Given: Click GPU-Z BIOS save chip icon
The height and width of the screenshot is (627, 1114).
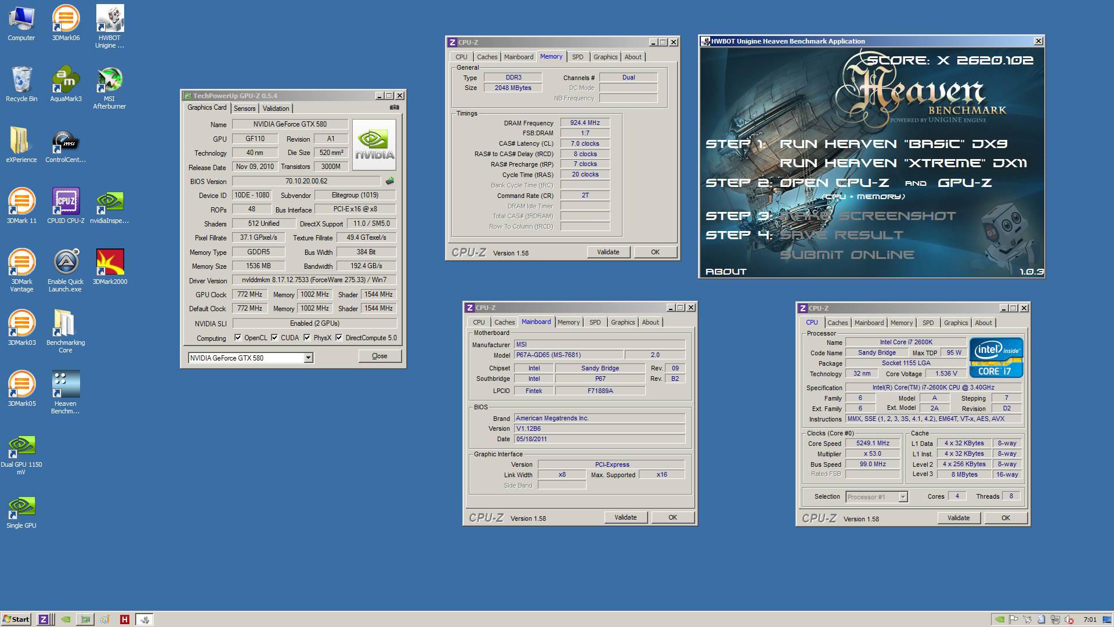Looking at the screenshot, I should (x=390, y=181).
